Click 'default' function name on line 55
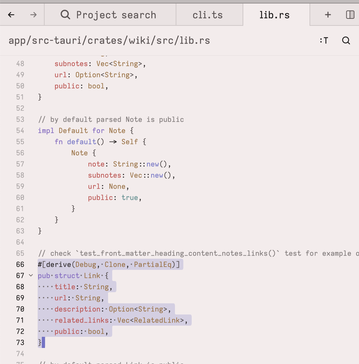The image size is (359, 364). 82,142
